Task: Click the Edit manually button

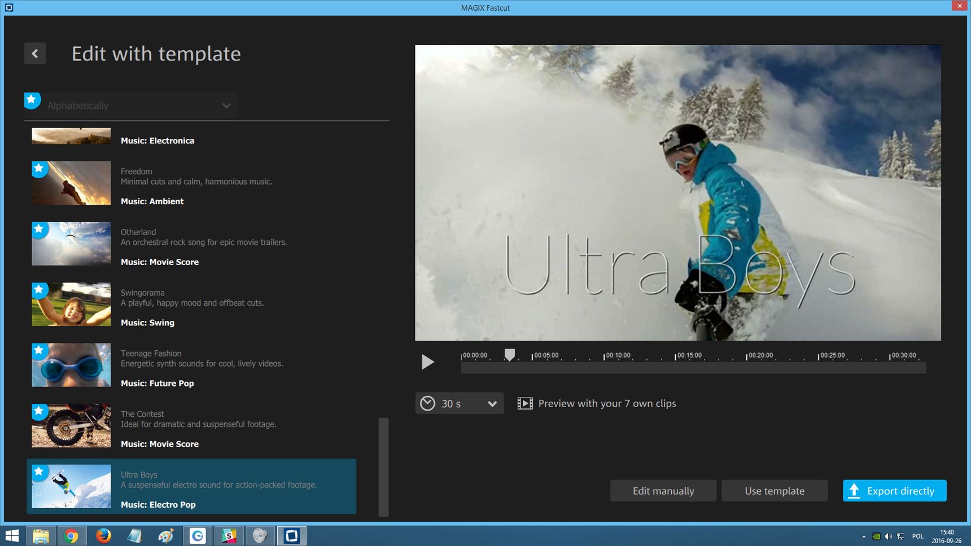Action: pos(663,491)
